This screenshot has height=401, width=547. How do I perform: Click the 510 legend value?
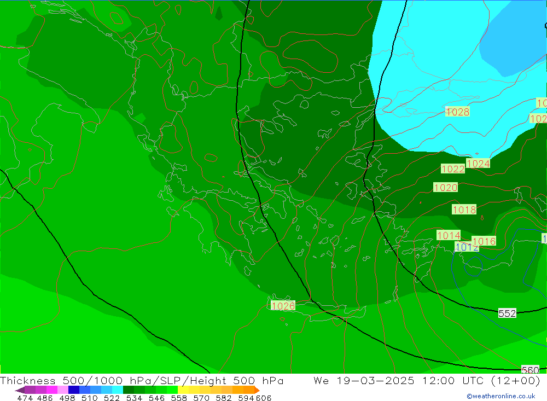pyautogui.click(x=89, y=398)
